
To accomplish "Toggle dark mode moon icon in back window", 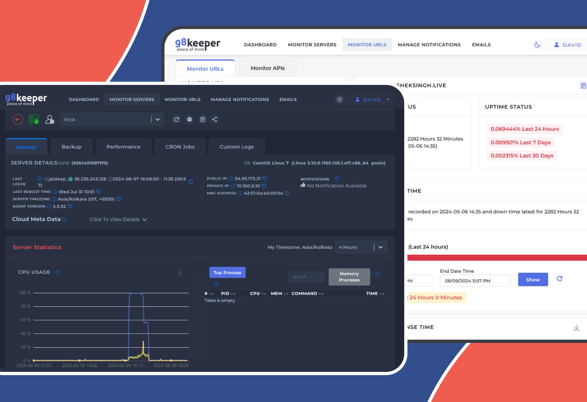I will coord(537,45).
